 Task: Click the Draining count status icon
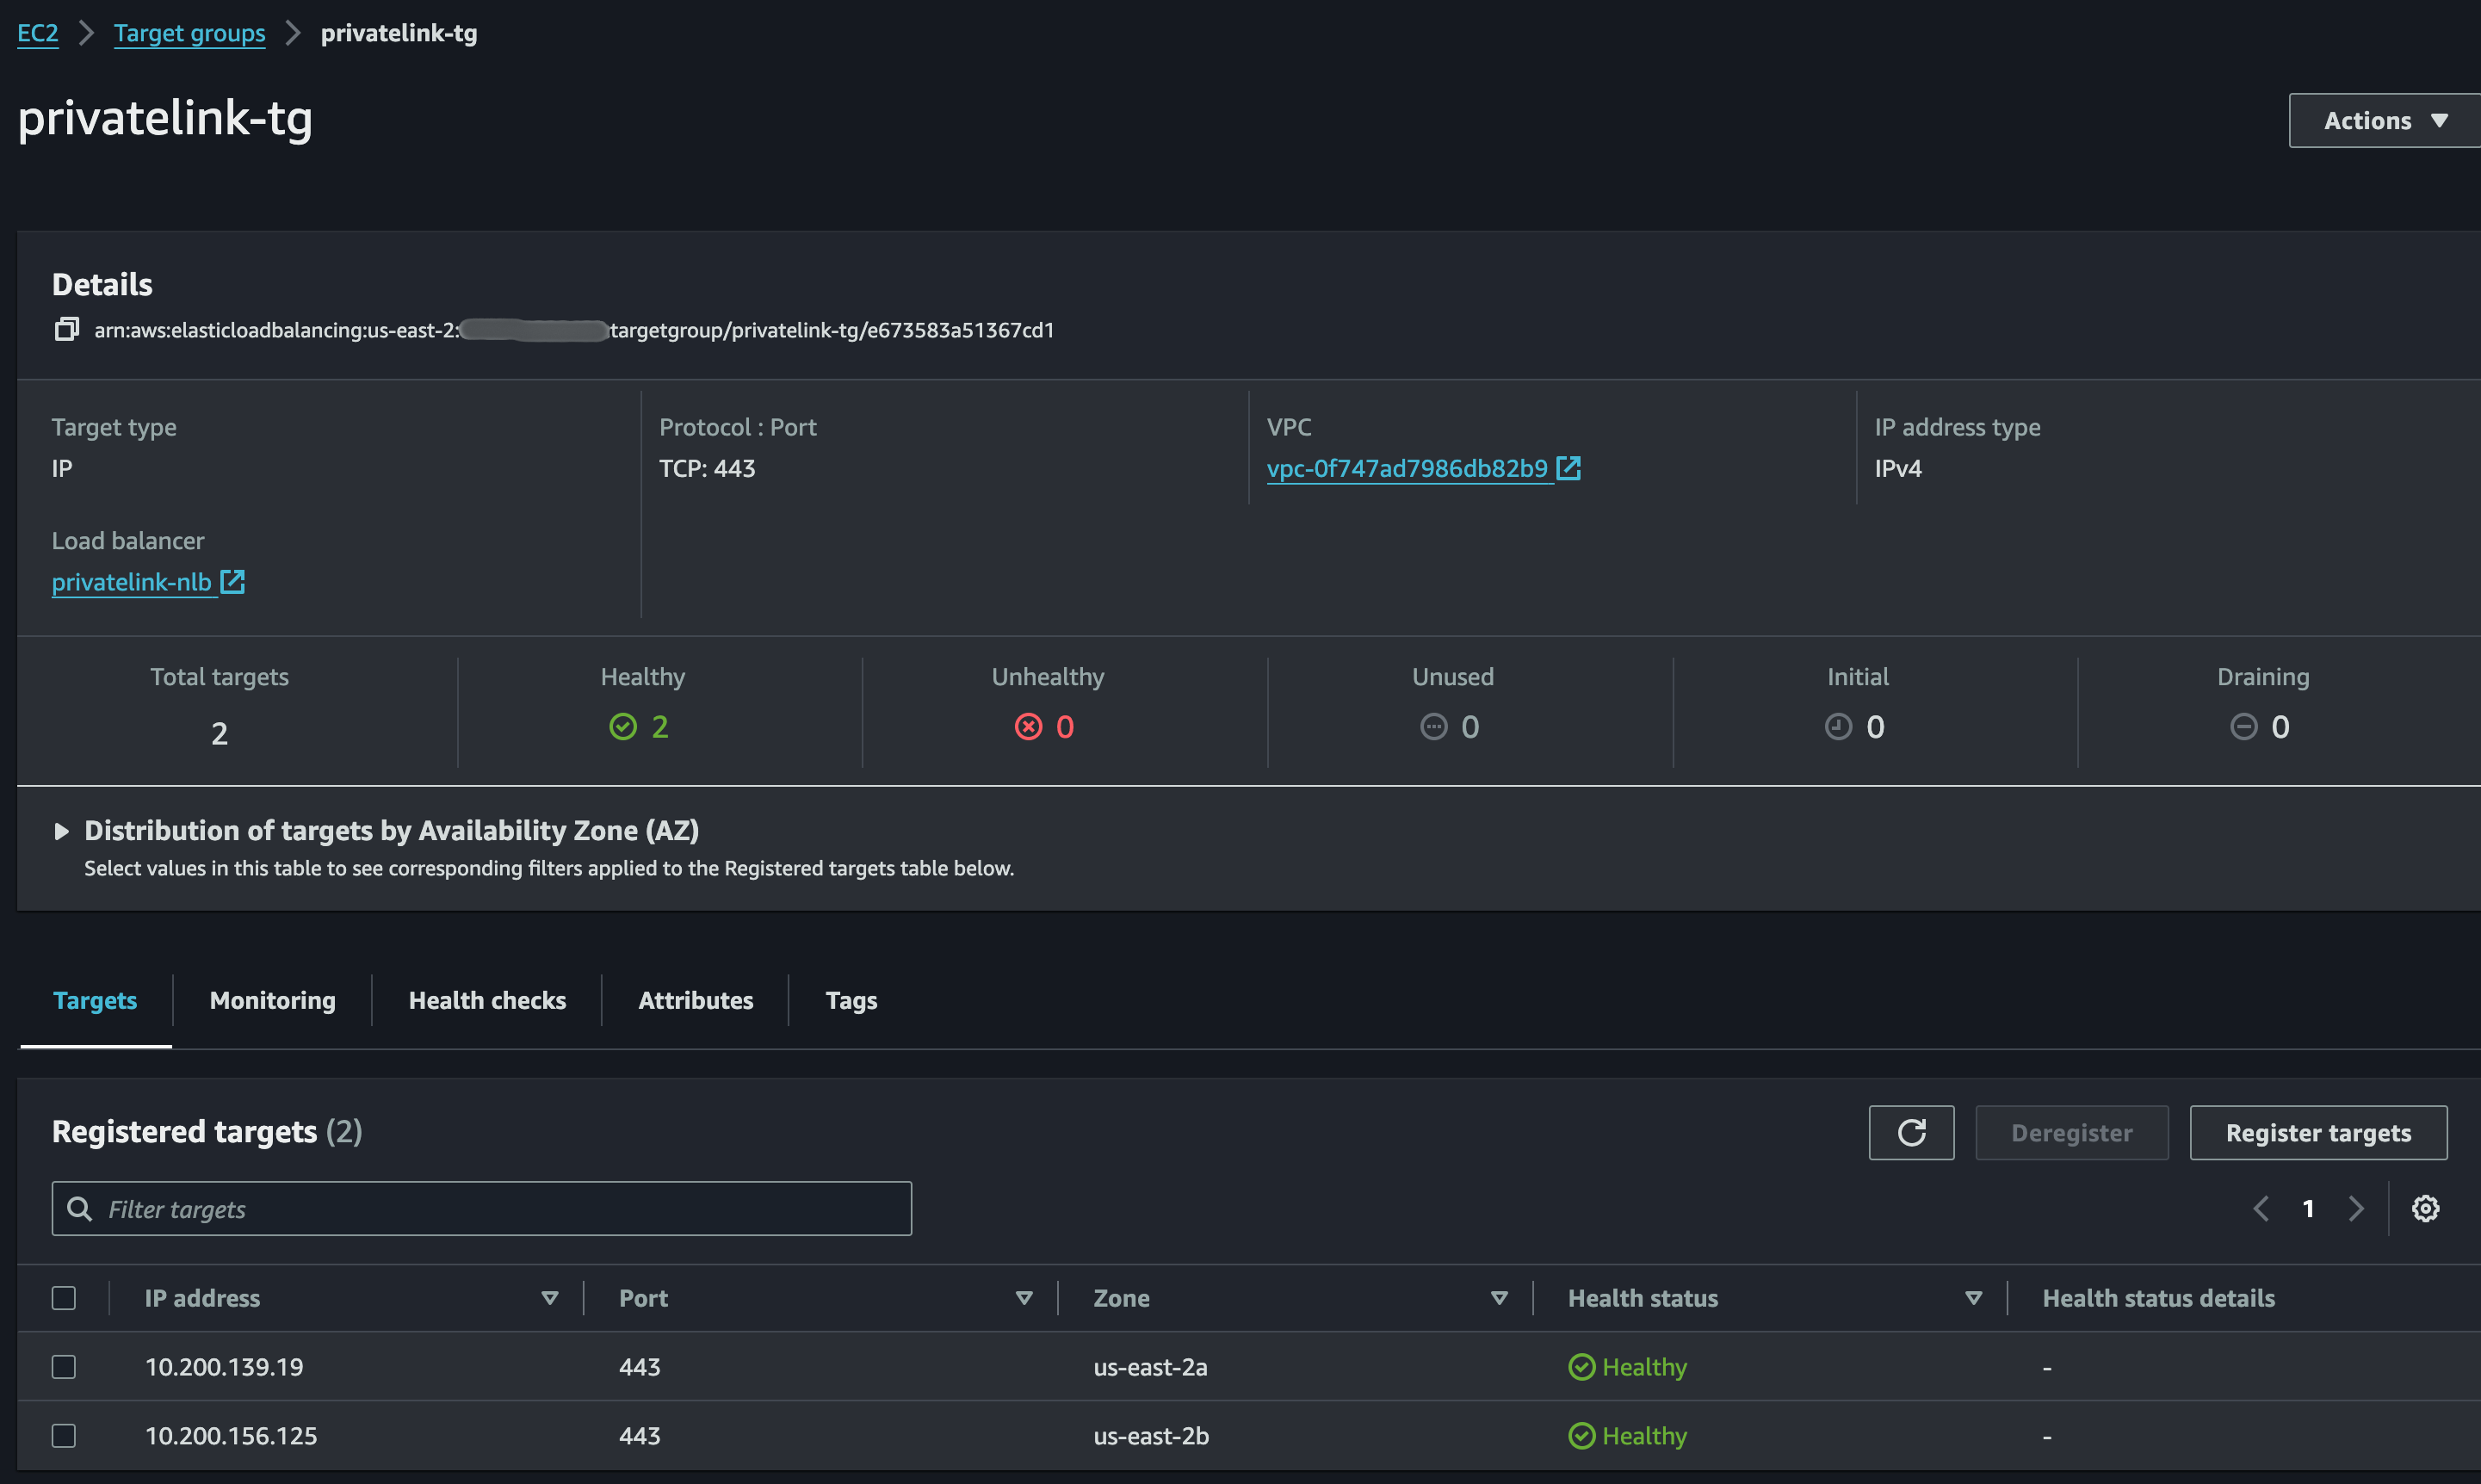tap(2243, 727)
